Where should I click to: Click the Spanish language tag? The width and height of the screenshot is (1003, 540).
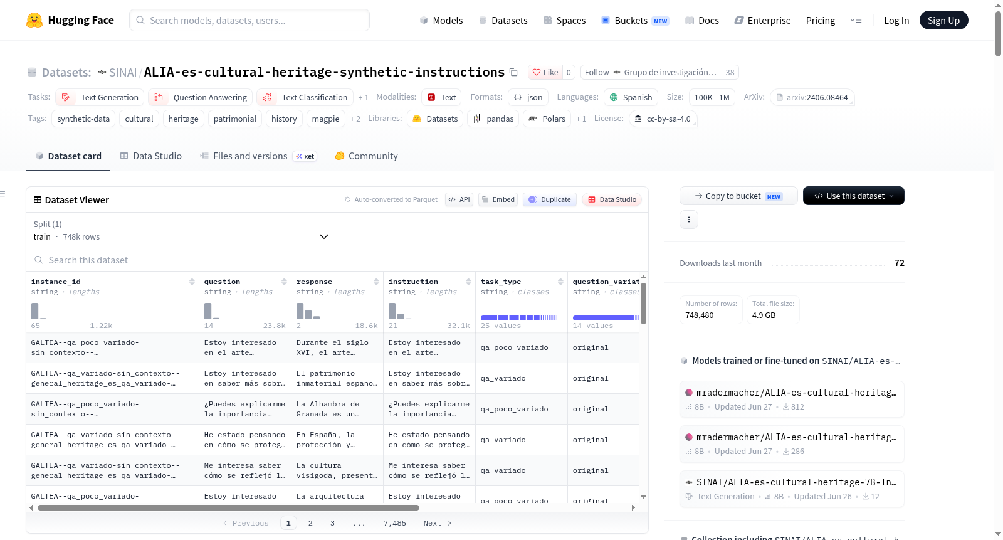point(631,97)
